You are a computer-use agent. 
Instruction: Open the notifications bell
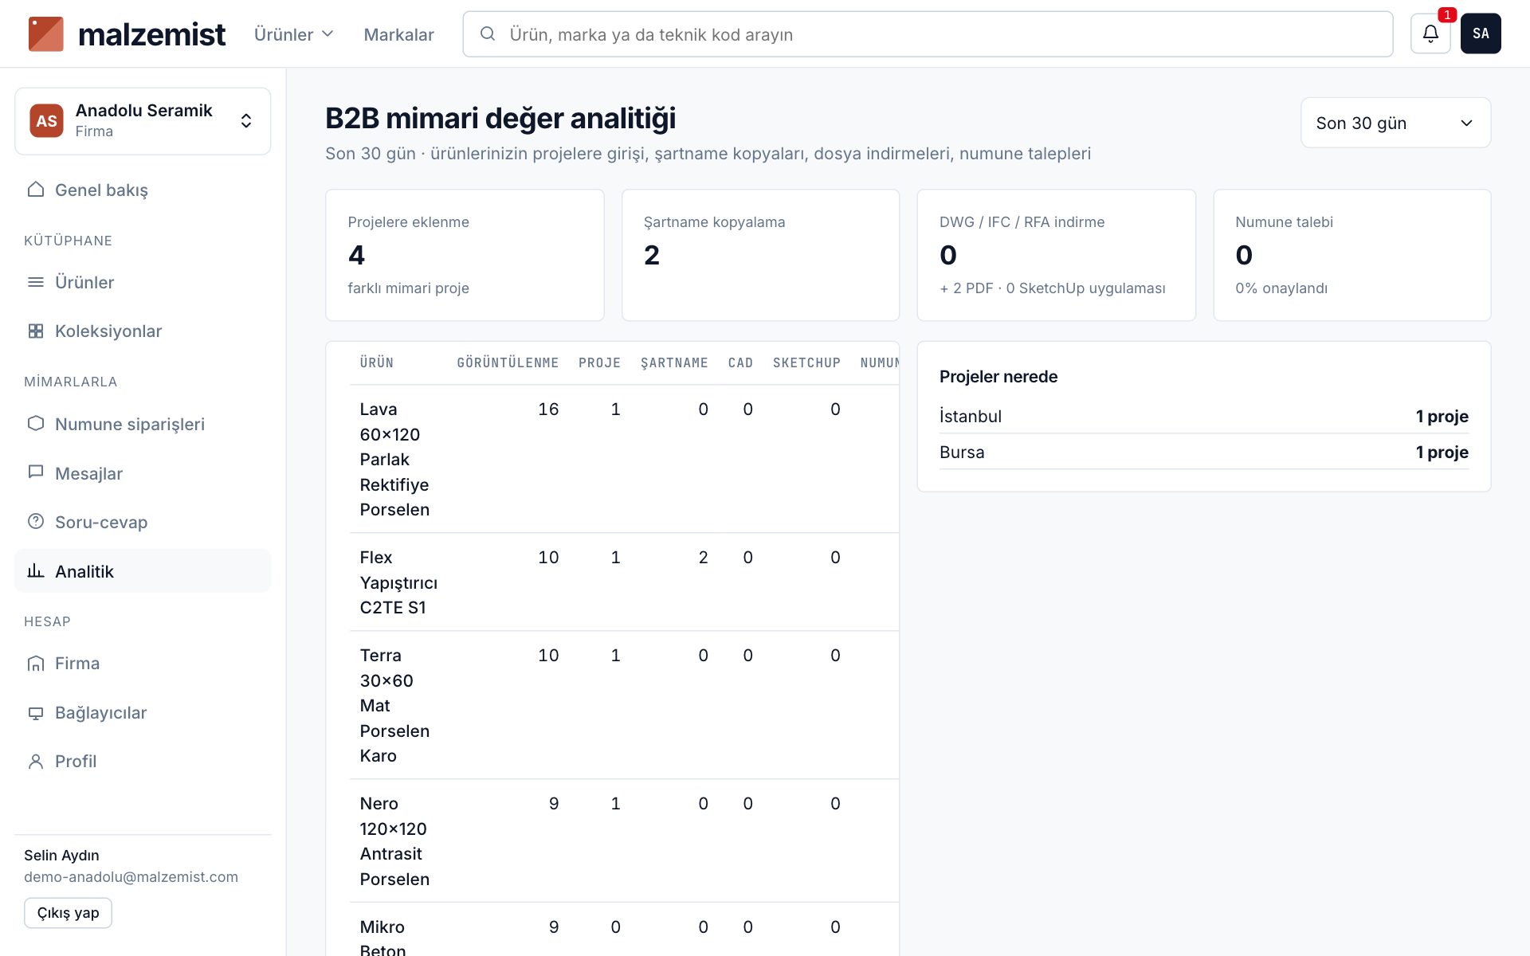pos(1430,33)
